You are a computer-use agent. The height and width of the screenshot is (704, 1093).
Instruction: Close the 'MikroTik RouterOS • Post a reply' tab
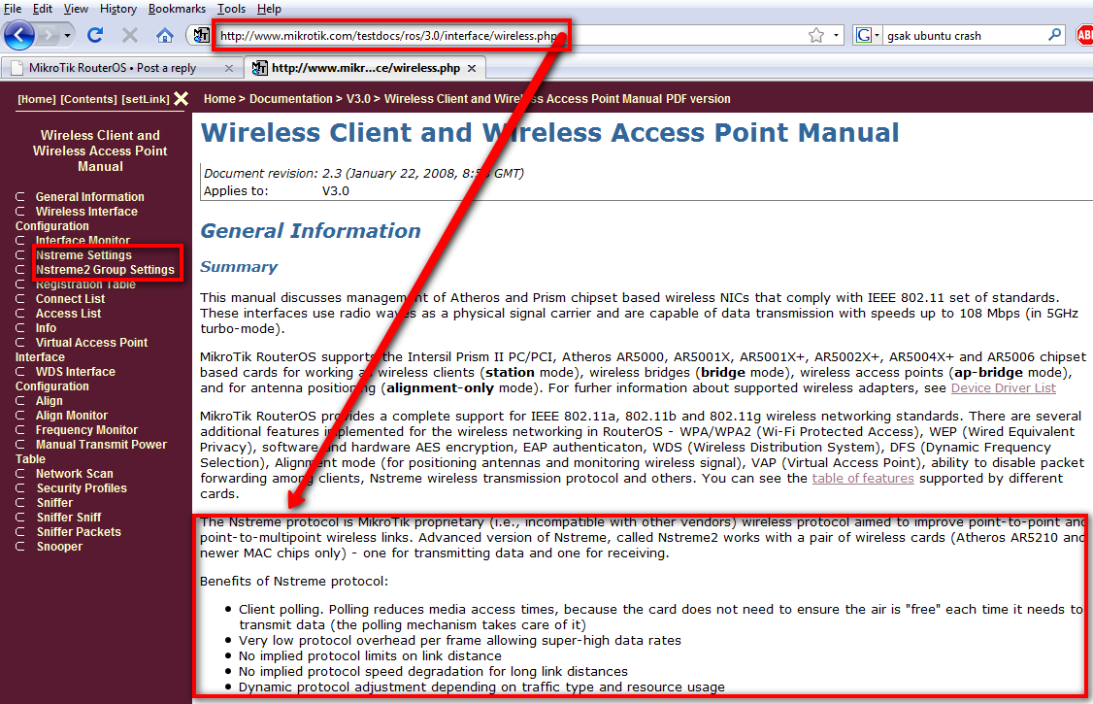click(229, 68)
